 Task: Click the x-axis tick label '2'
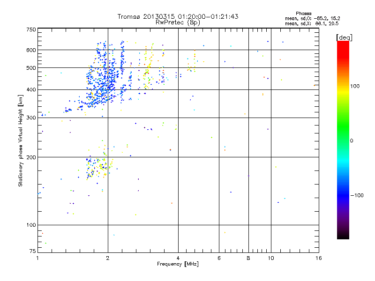click(x=108, y=258)
